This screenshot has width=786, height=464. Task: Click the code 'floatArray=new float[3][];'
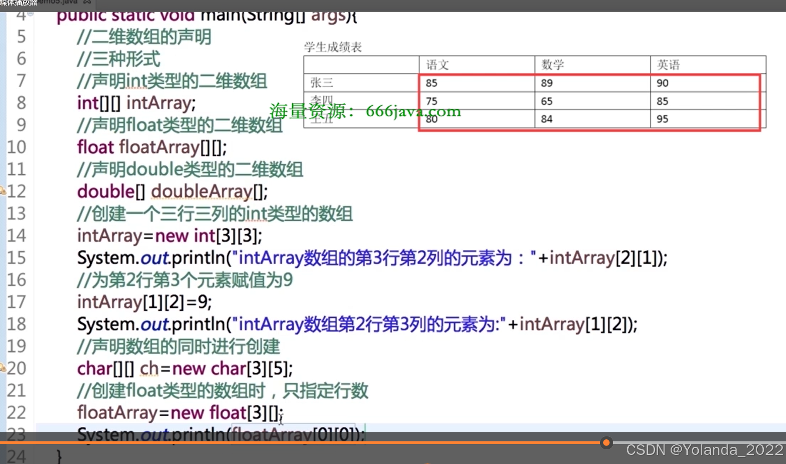[x=180, y=413]
